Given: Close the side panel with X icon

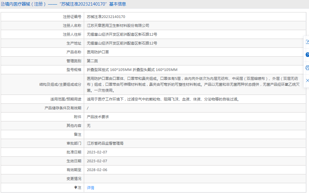Looking at the screenshot, I should point(307,80).
